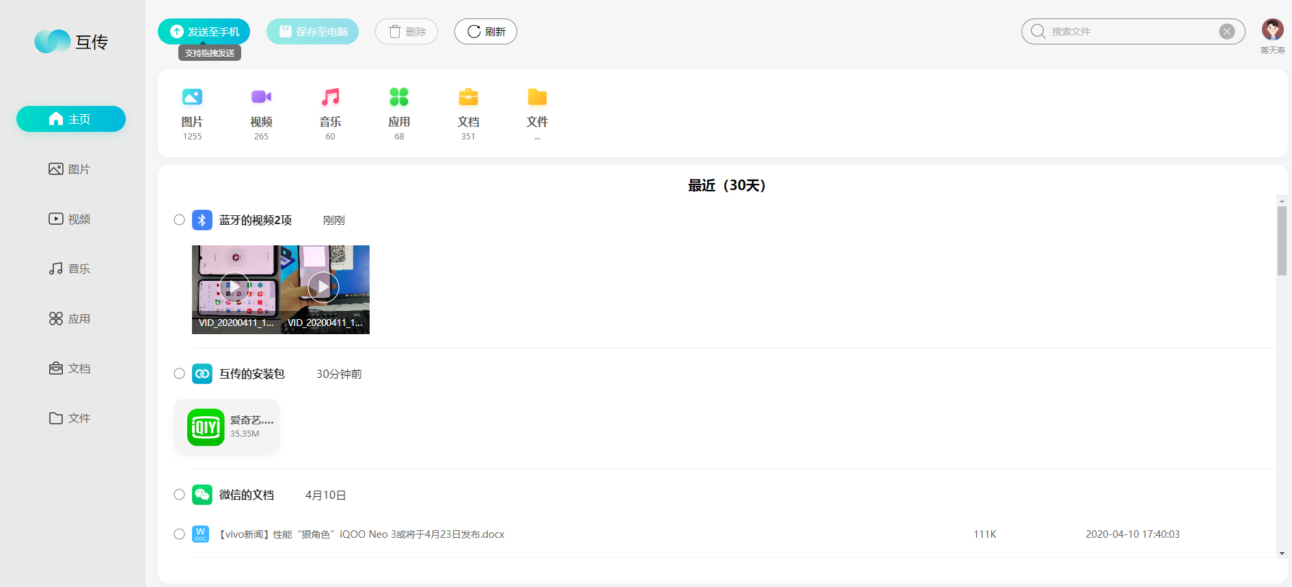Switch to 图片 in the sidebar
The width and height of the screenshot is (1292, 587).
click(x=70, y=169)
